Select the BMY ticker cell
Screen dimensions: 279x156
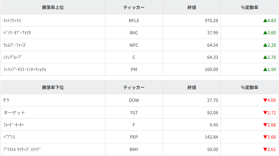[x=134, y=149]
